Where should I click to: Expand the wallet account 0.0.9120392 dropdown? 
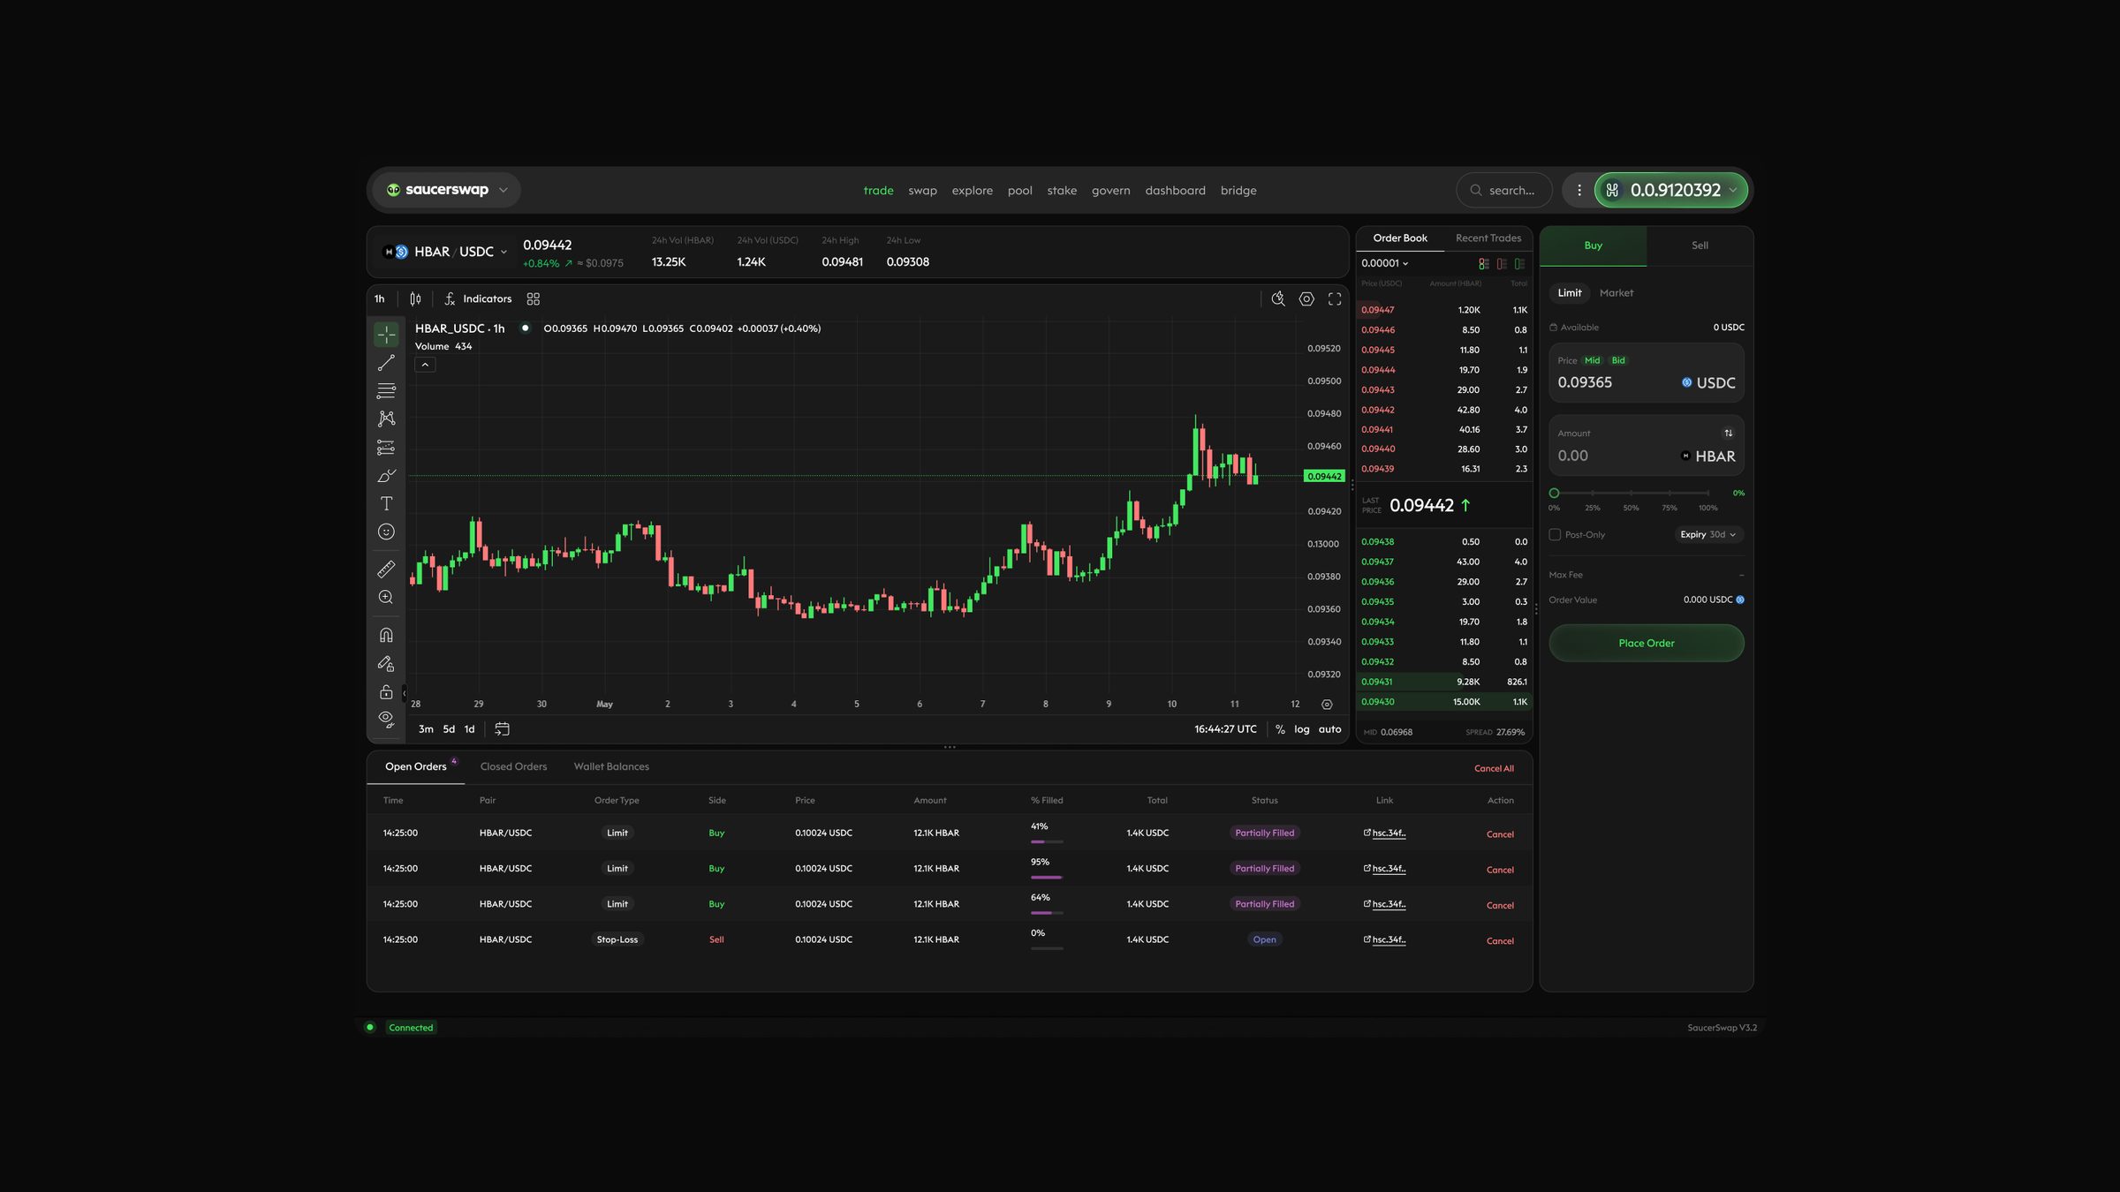[x=1671, y=190]
